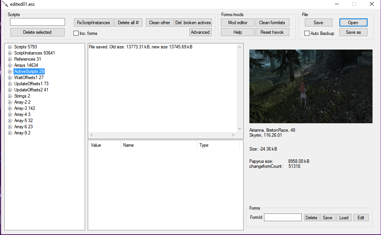Screen dimensions: 381x235
Task: Click Save in the Forms group
Action: point(328,218)
